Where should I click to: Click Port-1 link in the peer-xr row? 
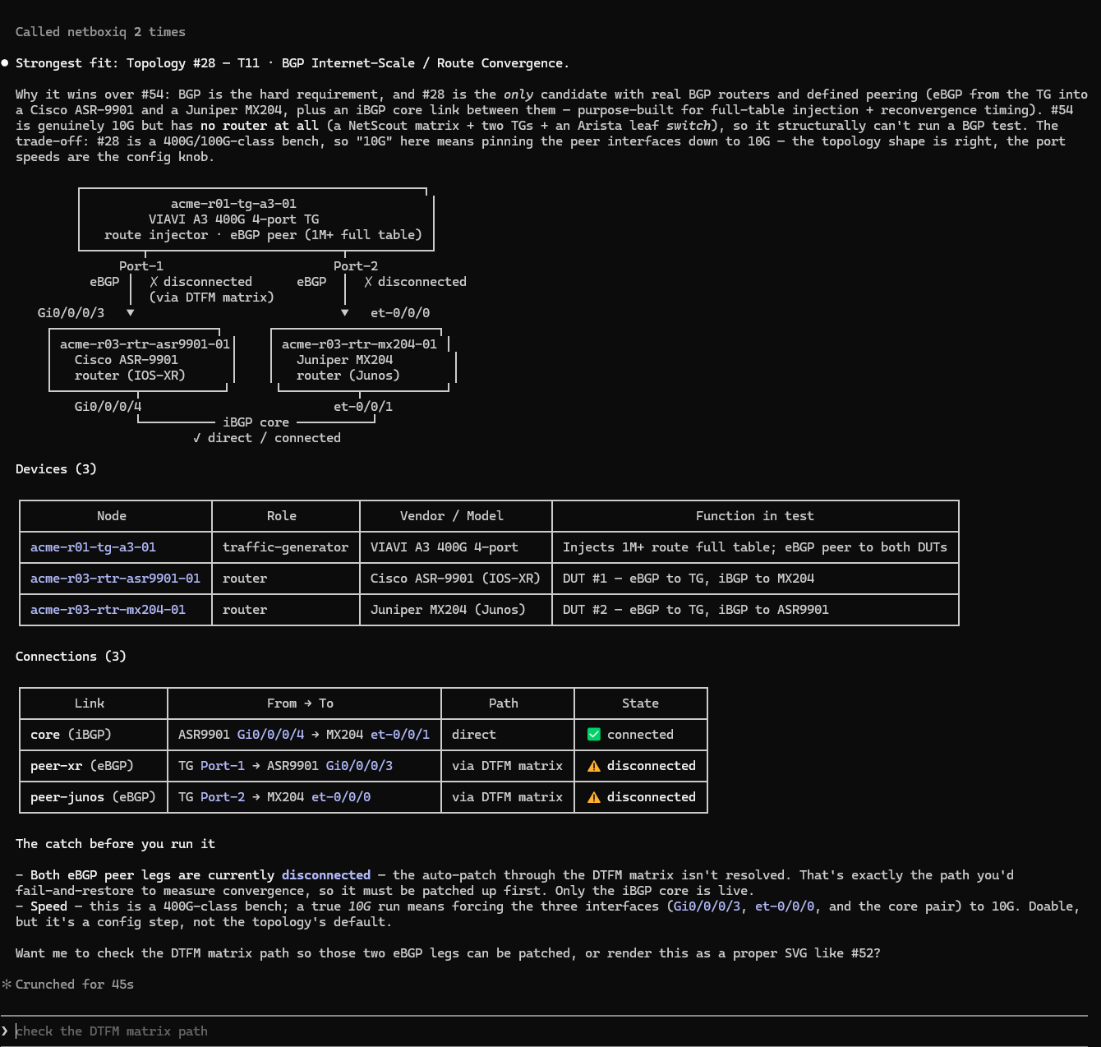click(x=223, y=766)
